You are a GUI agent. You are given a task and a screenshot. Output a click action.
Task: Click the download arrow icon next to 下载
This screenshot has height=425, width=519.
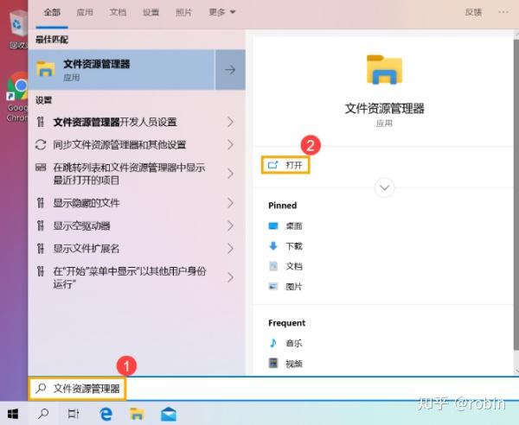(x=273, y=246)
